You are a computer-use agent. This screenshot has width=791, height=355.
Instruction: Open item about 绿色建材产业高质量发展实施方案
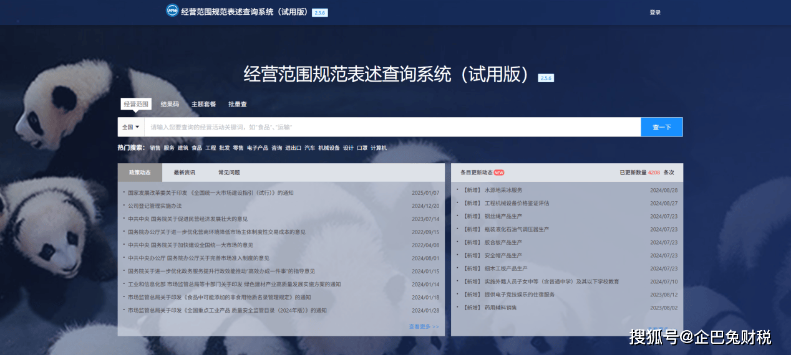[x=235, y=285]
